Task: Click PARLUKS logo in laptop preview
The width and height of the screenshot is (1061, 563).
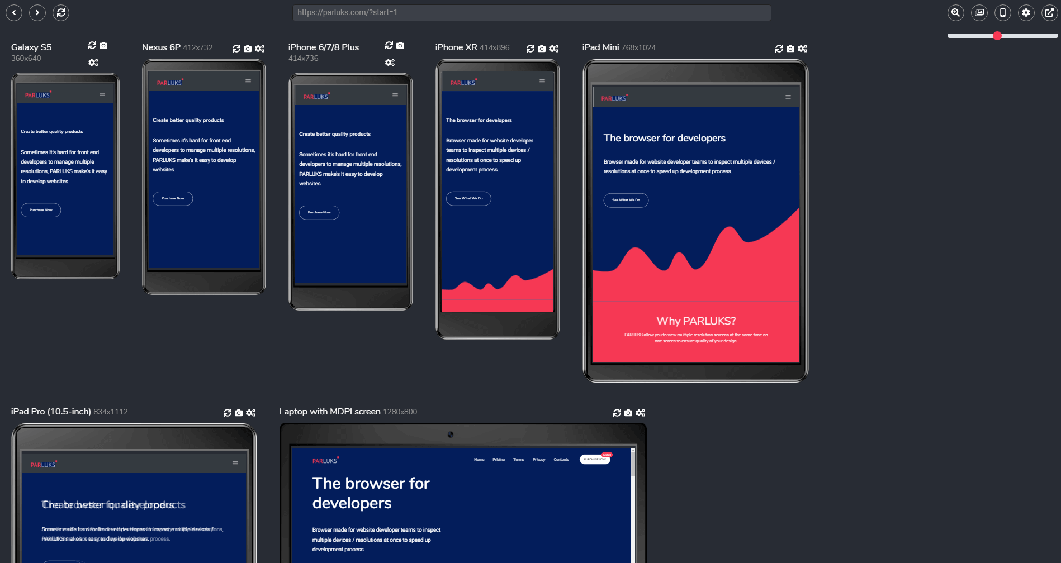Action: pos(325,460)
